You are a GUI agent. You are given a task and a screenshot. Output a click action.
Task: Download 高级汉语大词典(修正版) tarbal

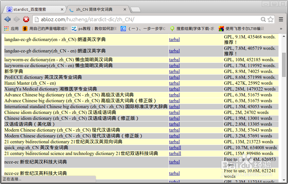174,101
